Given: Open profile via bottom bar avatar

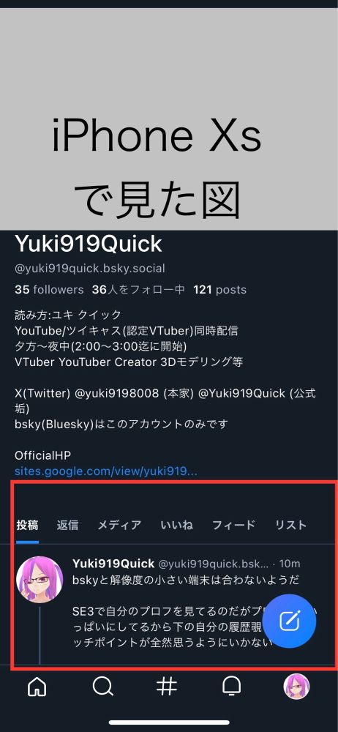Looking at the screenshot, I should pos(296,687).
